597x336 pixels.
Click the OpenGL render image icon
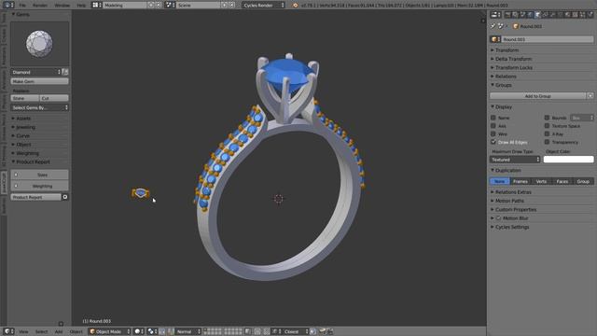tap(322, 331)
